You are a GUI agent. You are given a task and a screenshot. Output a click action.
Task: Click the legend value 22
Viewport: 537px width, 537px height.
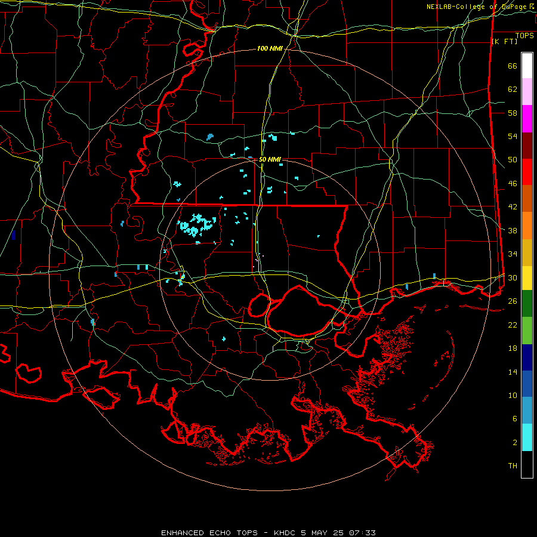click(x=513, y=325)
